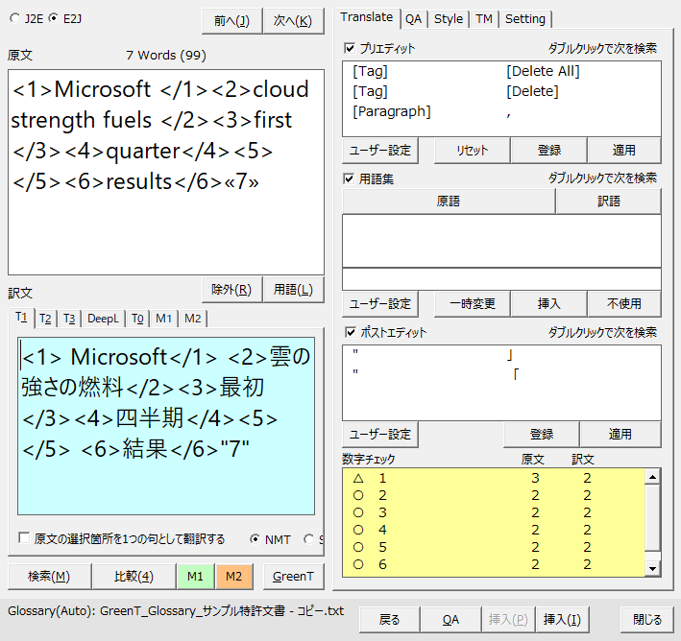
Task: Select the NMT radio option
Action: tap(255, 539)
